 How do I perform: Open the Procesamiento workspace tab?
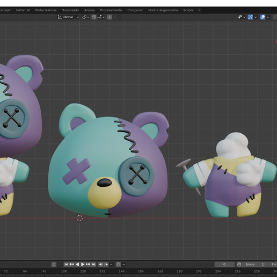[111, 10]
